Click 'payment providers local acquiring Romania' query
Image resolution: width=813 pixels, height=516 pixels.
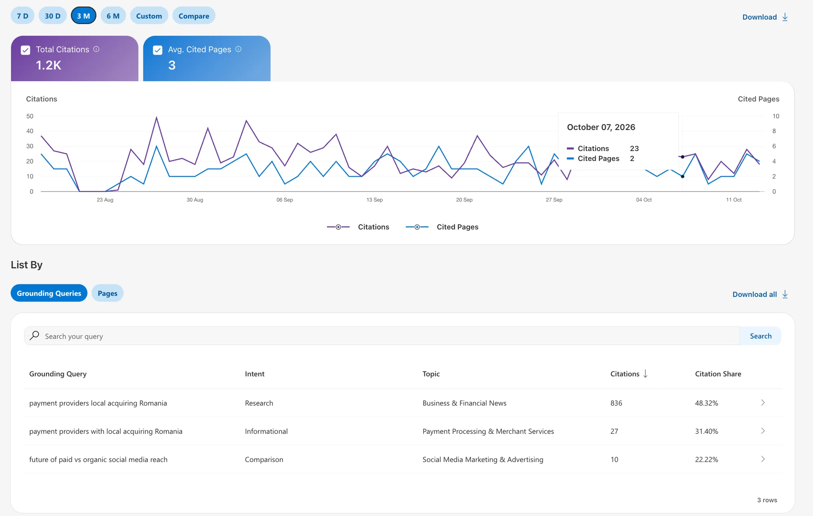98,403
